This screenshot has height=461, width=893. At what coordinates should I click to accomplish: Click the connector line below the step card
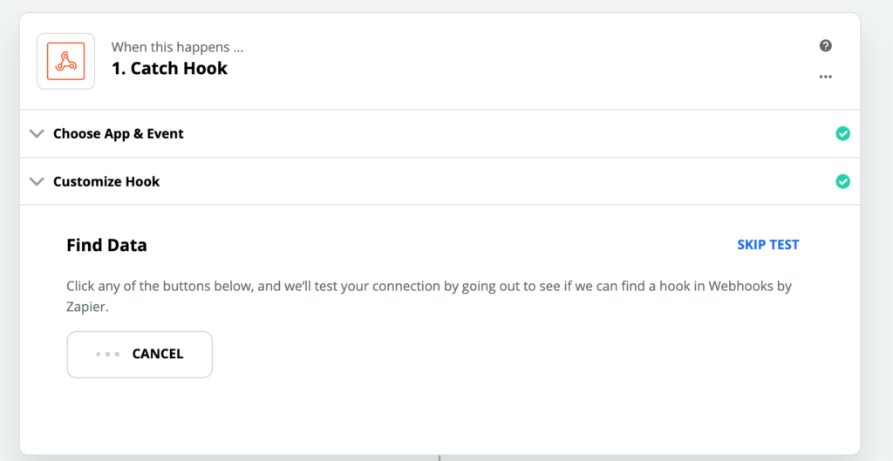pyautogui.click(x=439, y=457)
